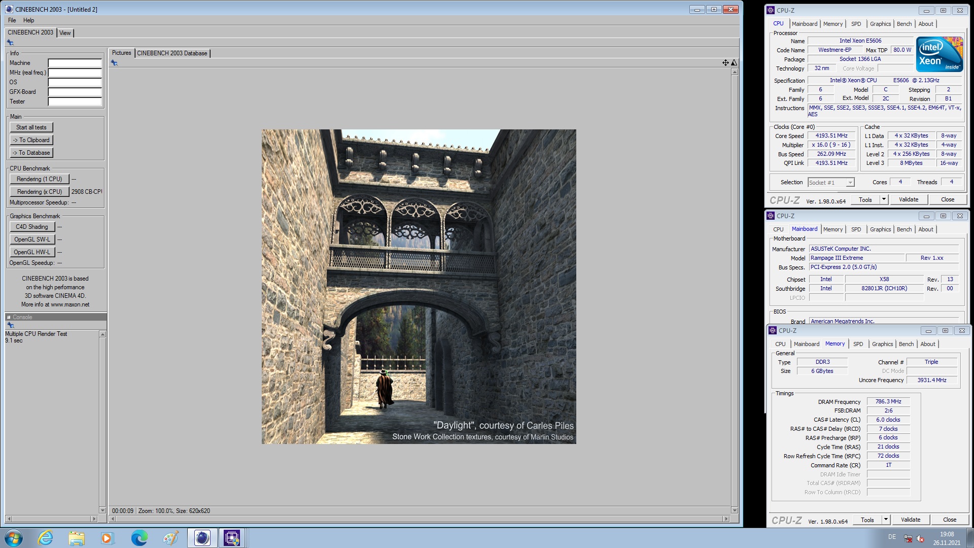
Task: Open Memory tab in Mainboard CPU-Z window
Action: [832, 229]
